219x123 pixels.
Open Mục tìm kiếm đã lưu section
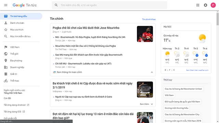[x=20, y=36]
